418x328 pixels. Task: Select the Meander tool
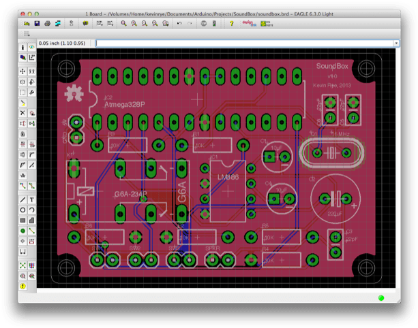pos(23,176)
